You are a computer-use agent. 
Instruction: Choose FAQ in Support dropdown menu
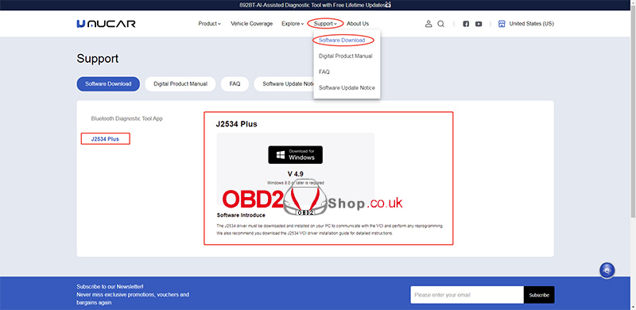[324, 72]
